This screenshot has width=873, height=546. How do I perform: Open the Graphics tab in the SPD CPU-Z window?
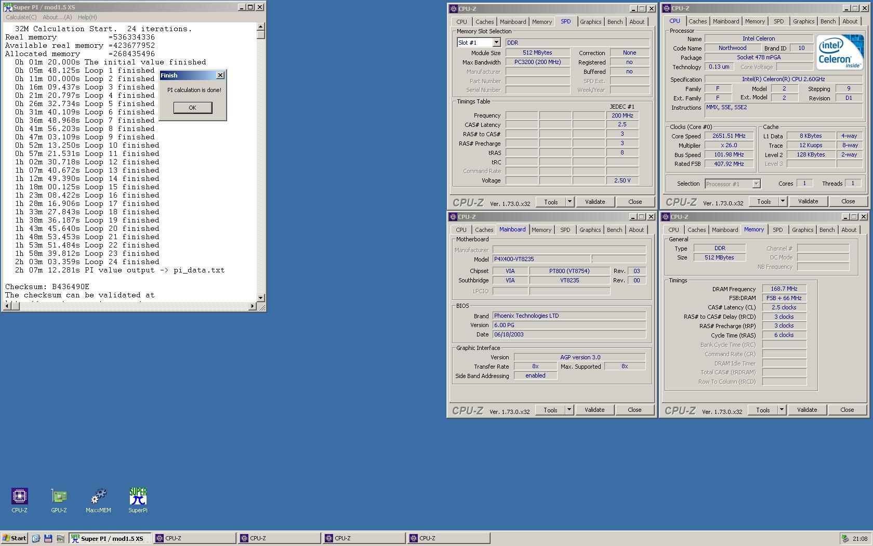coord(590,22)
